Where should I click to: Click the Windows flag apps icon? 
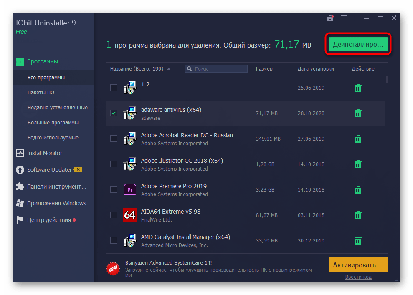(20, 204)
